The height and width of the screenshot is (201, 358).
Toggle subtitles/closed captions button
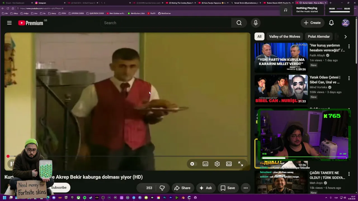[205, 164]
